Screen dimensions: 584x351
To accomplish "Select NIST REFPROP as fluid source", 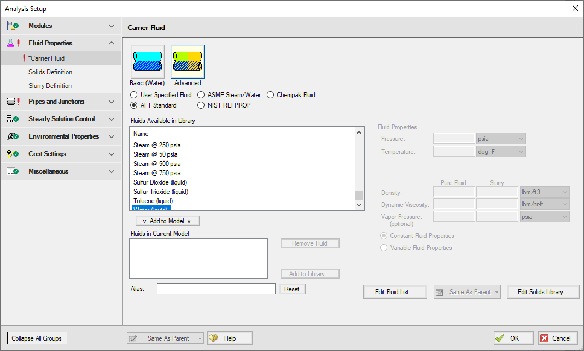I will 201,104.
